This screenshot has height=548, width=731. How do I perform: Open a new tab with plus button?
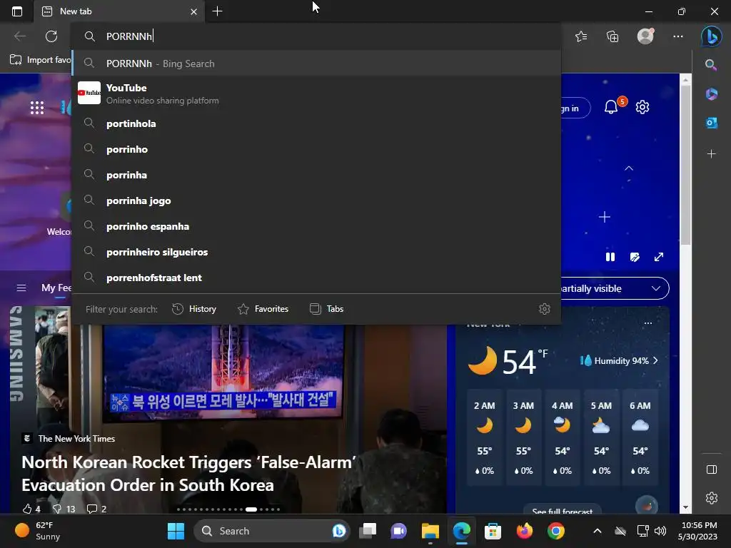(217, 11)
